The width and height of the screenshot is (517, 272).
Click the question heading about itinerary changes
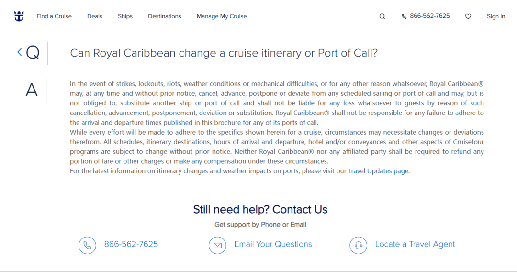pyautogui.click(x=224, y=53)
